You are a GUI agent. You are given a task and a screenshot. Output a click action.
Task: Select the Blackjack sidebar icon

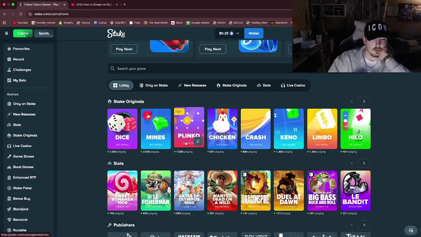(x=9, y=209)
